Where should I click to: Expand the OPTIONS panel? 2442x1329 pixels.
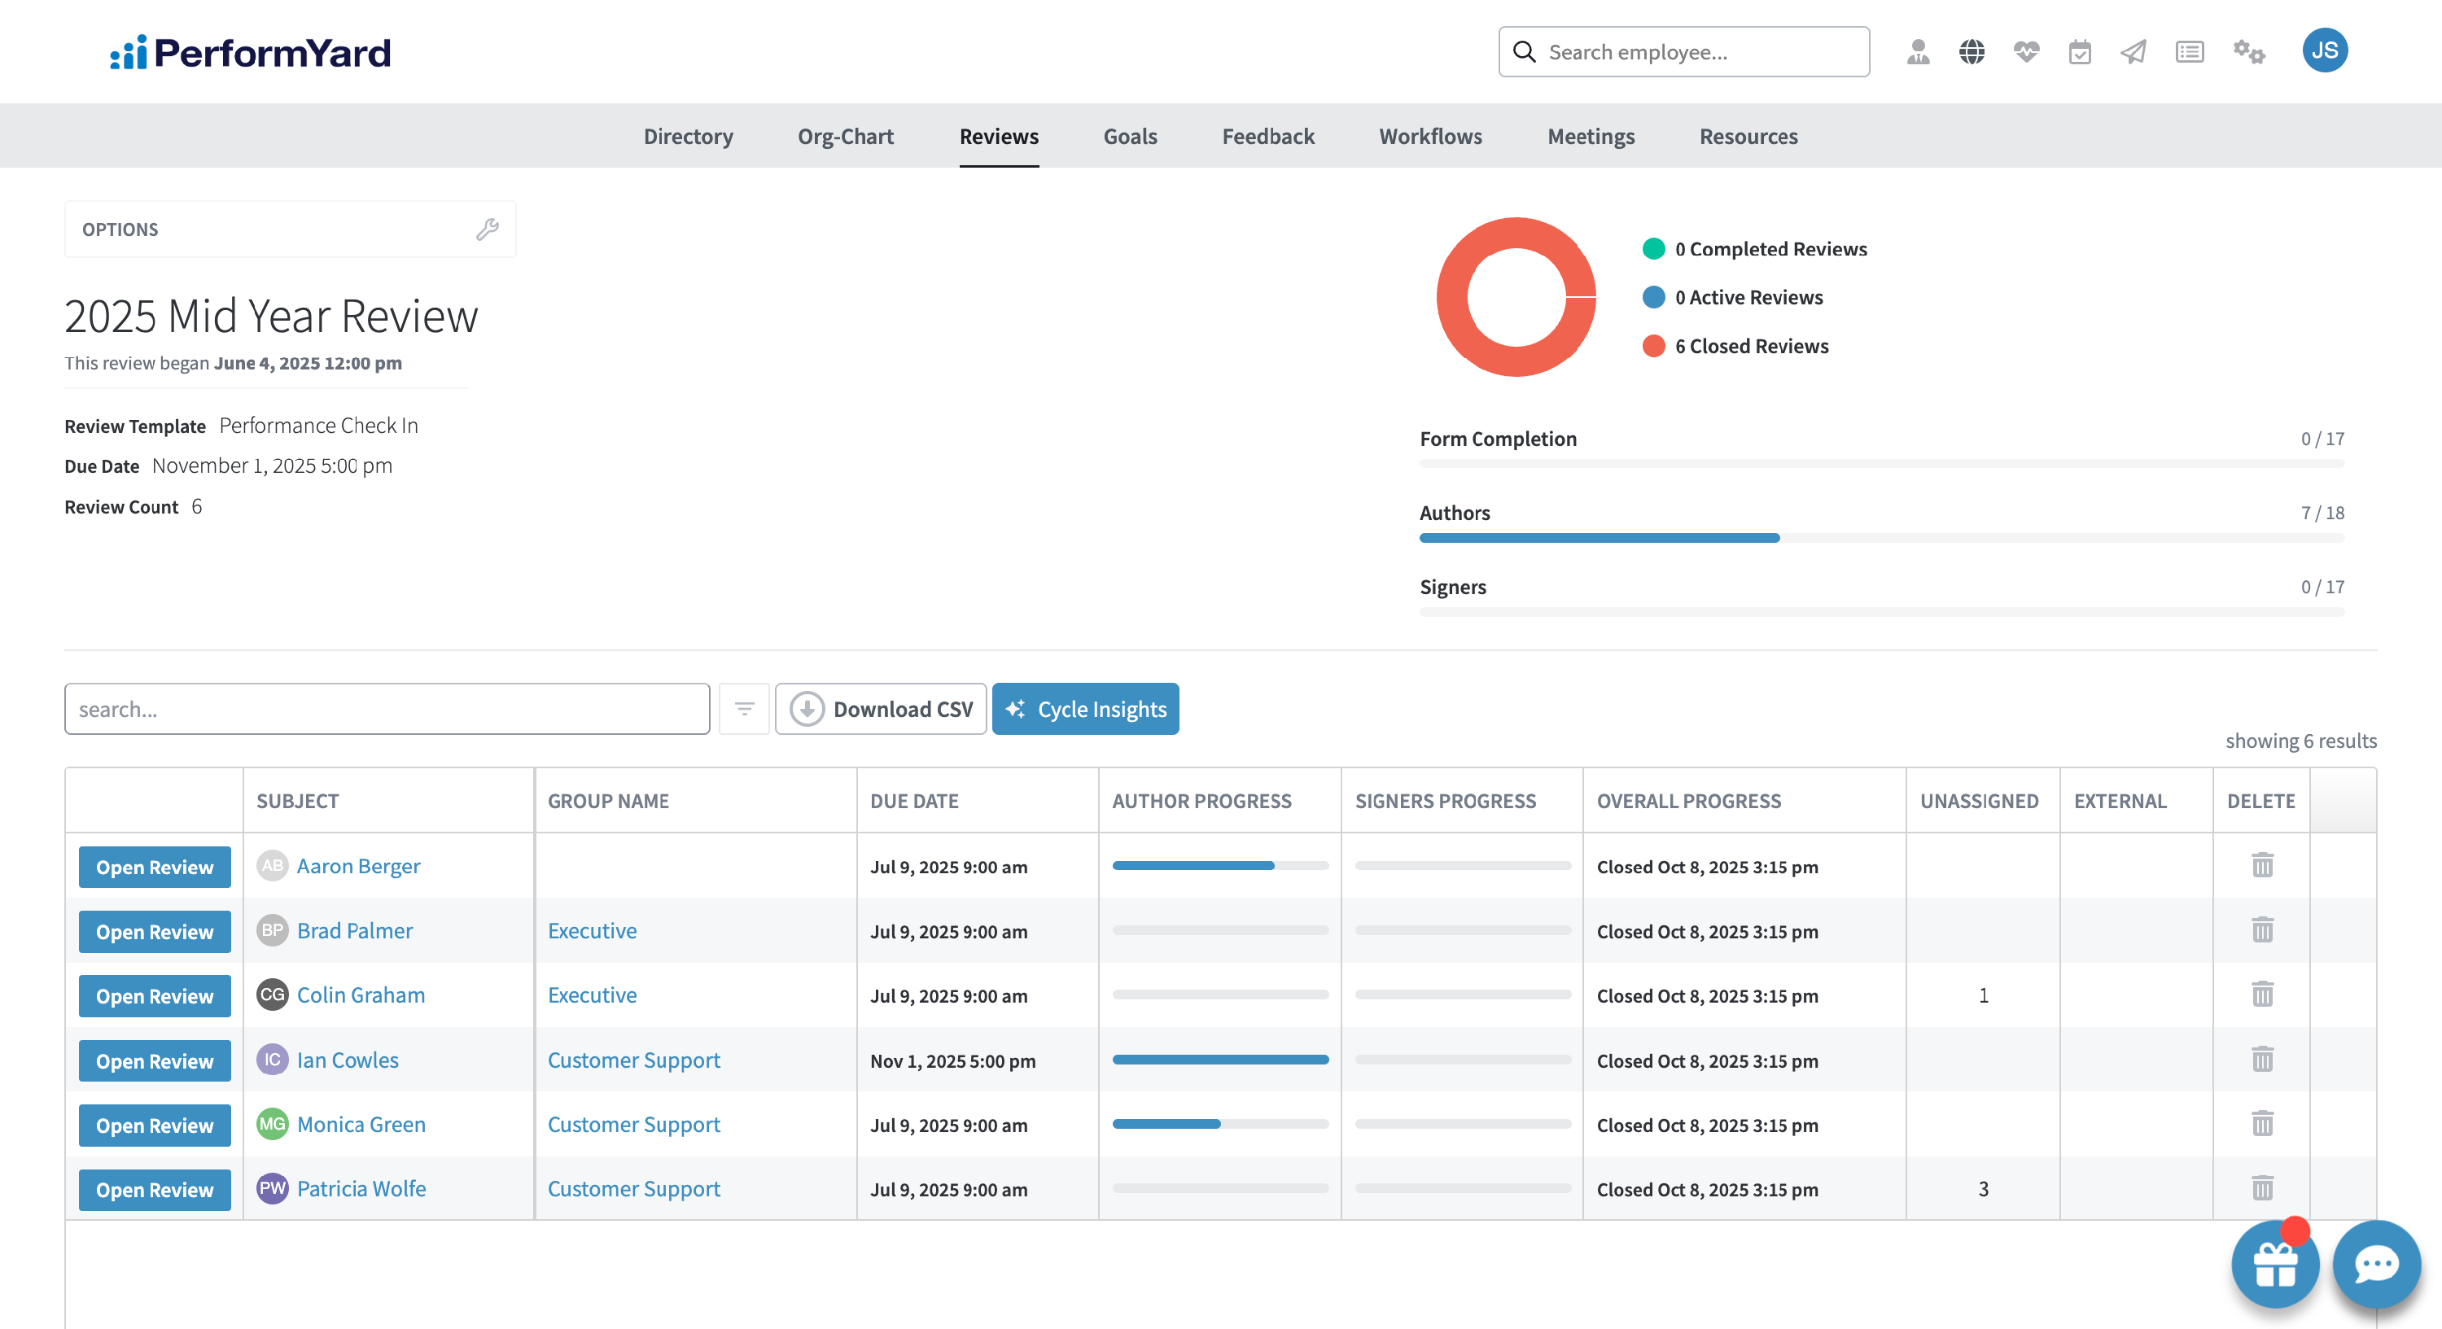tap(120, 229)
